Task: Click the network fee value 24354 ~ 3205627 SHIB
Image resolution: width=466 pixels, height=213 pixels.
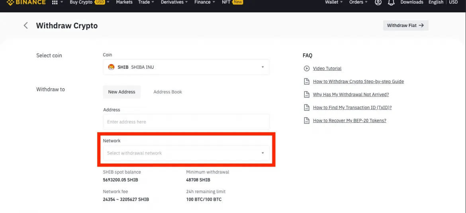Action: (126, 199)
